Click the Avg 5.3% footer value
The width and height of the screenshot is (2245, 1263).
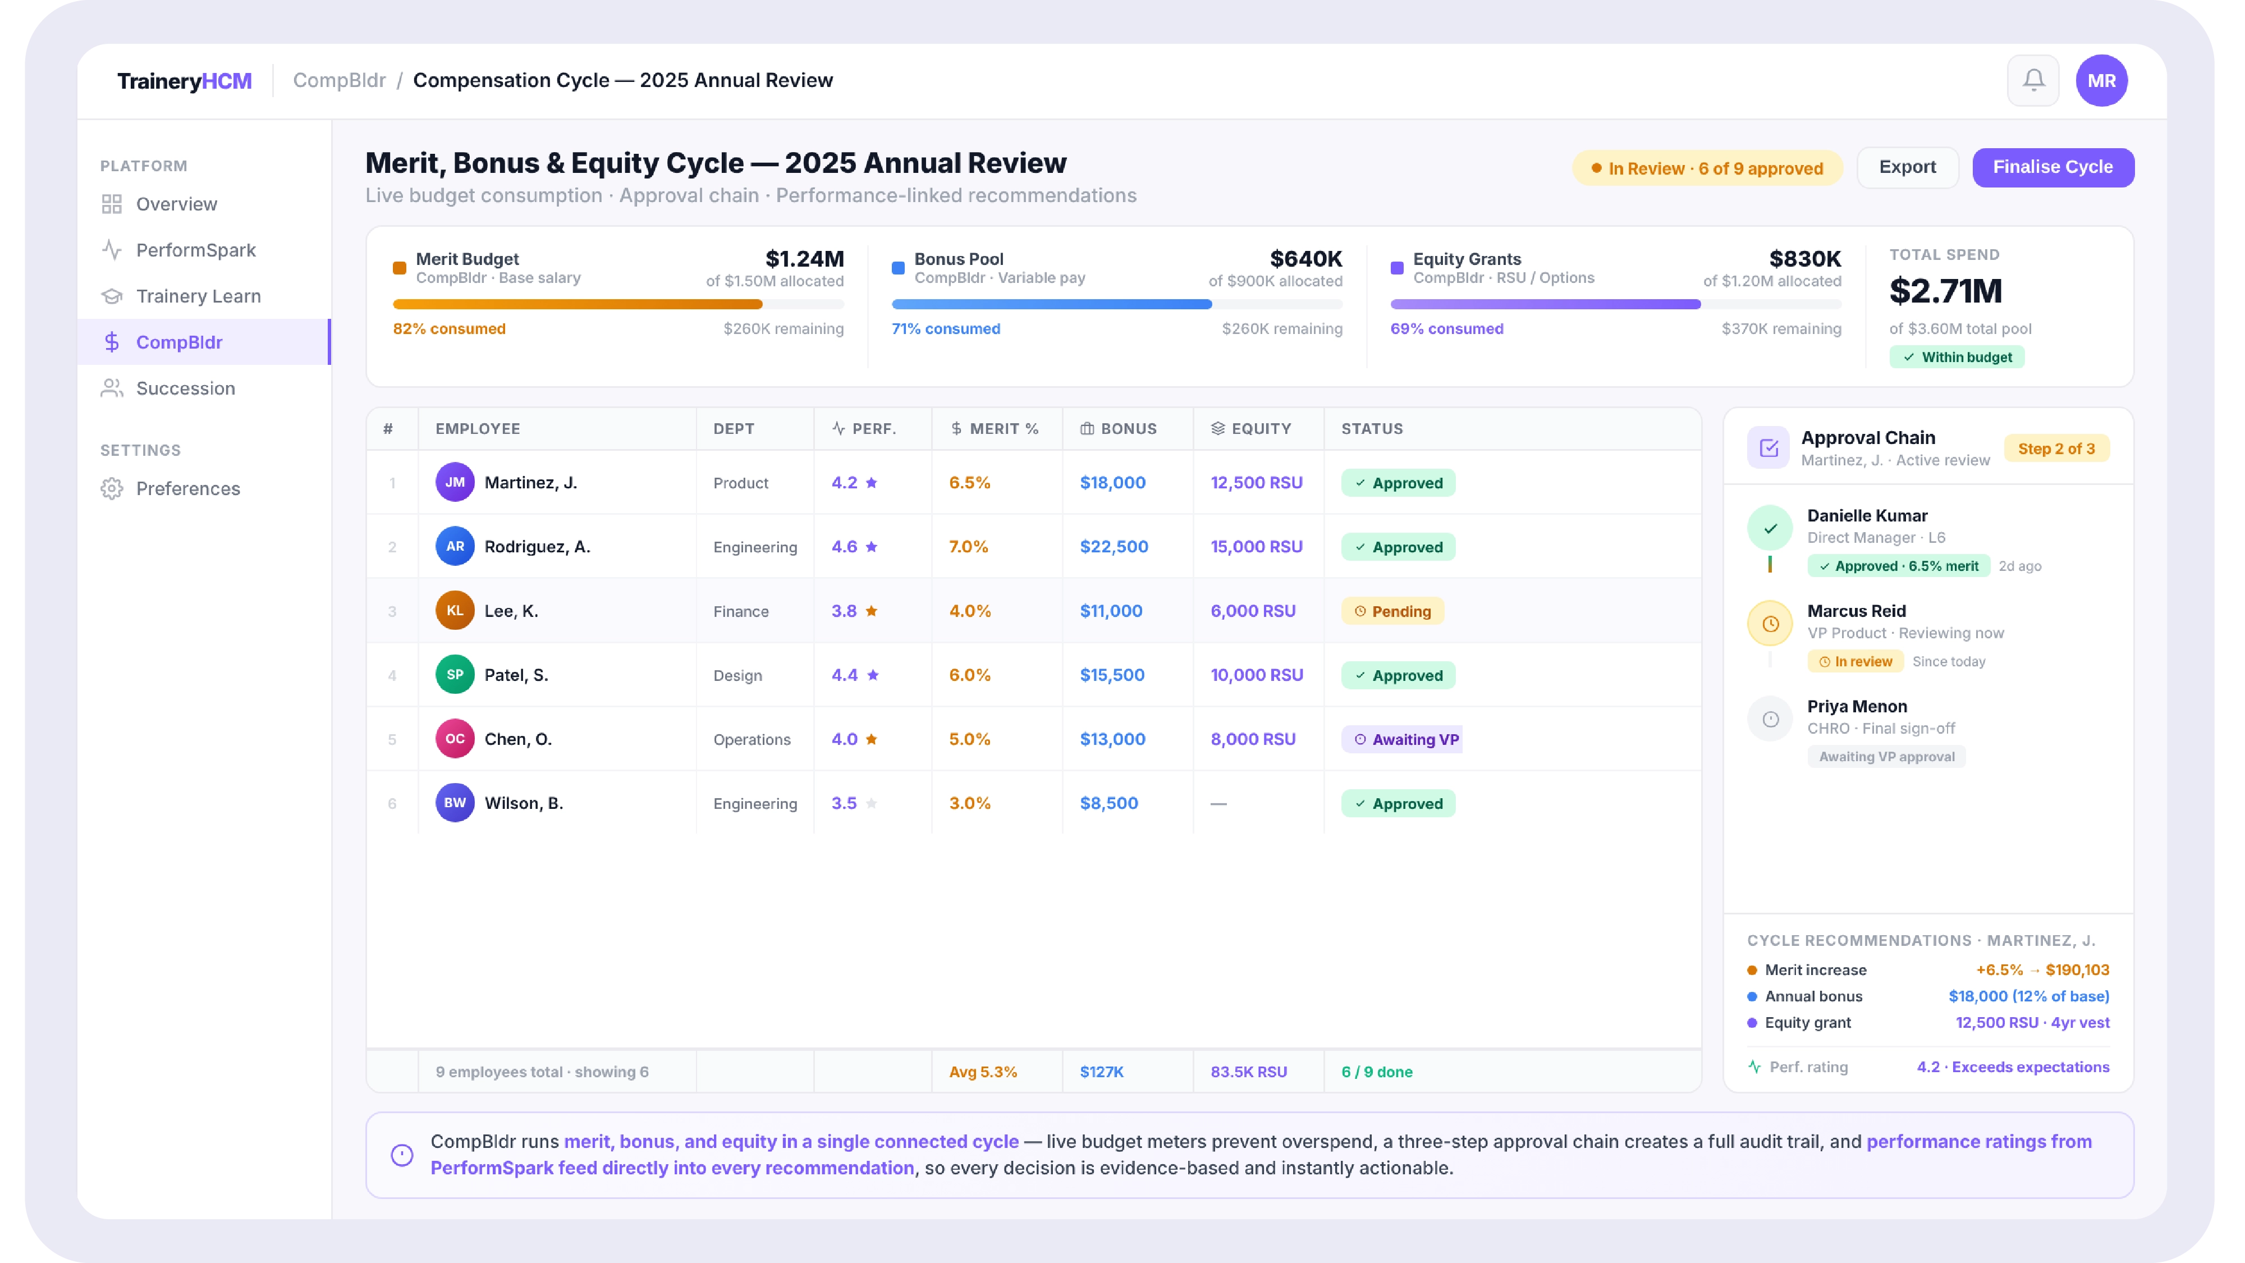[x=983, y=1072]
